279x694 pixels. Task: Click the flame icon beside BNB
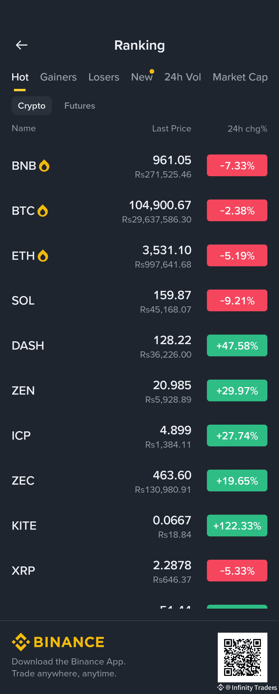click(44, 166)
